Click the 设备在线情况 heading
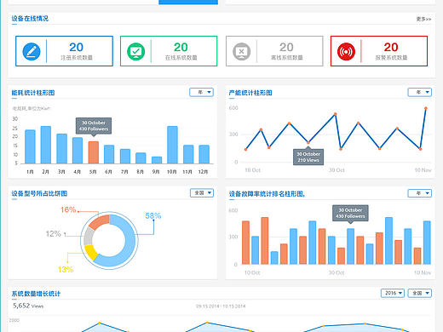The height and width of the screenshot is (332, 443). 30,19
